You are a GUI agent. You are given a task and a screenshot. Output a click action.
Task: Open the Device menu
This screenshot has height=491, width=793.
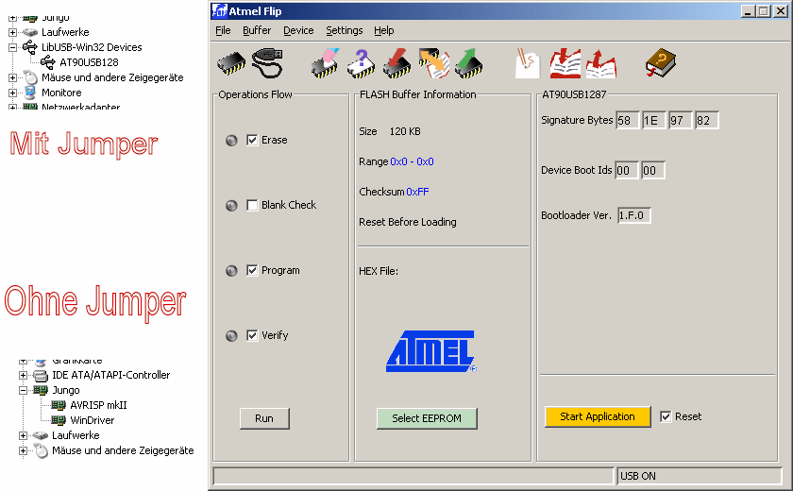coord(298,30)
